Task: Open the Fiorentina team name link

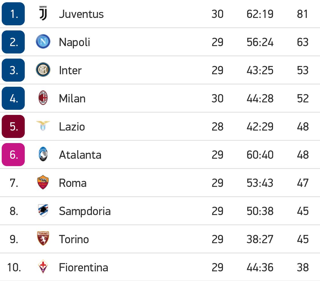Action: click(84, 267)
